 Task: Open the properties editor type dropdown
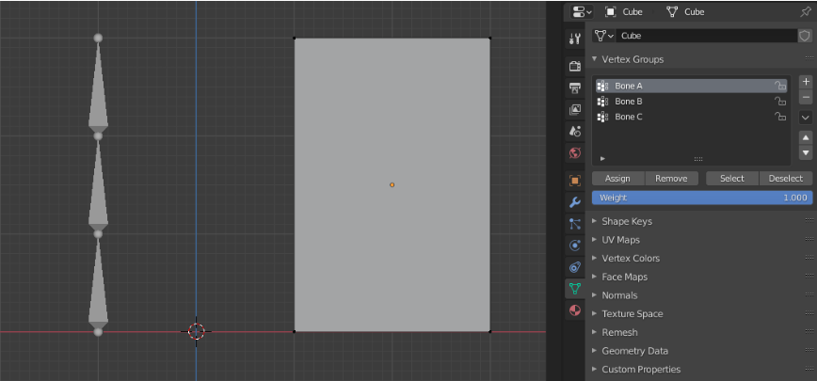tap(582, 12)
